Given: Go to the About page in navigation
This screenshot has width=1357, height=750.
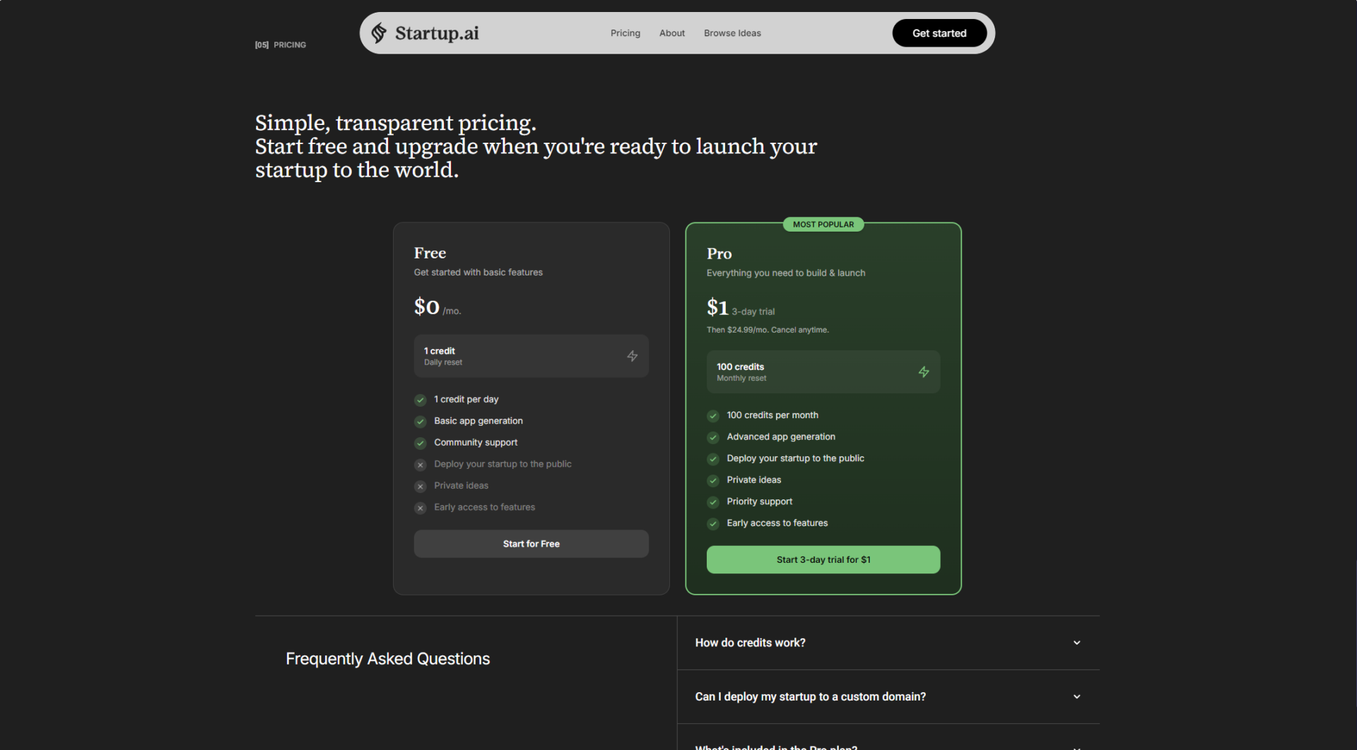Looking at the screenshot, I should [x=671, y=33].
